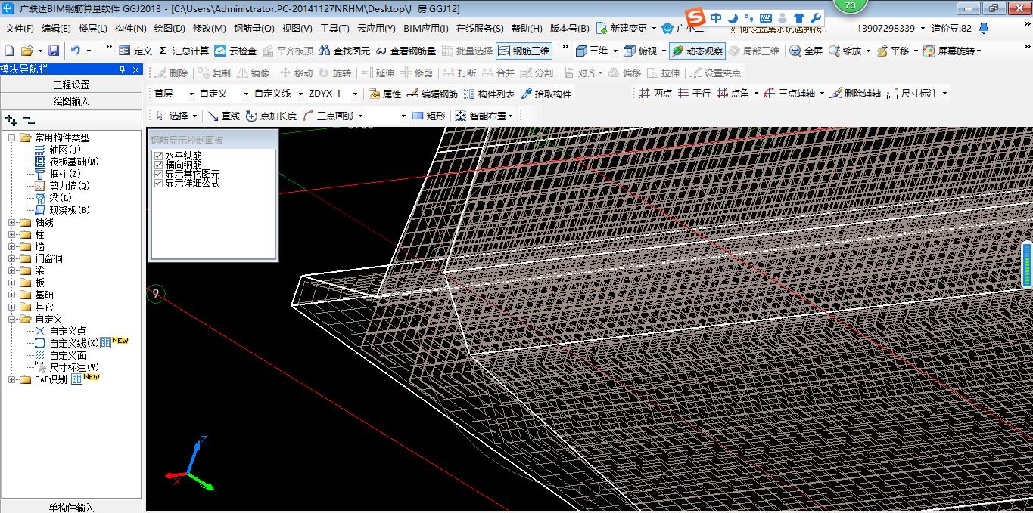This screenshot has height=513, width=1033.
Task: Switch to 俯视 top view
Action: click(x=640, y=51)
